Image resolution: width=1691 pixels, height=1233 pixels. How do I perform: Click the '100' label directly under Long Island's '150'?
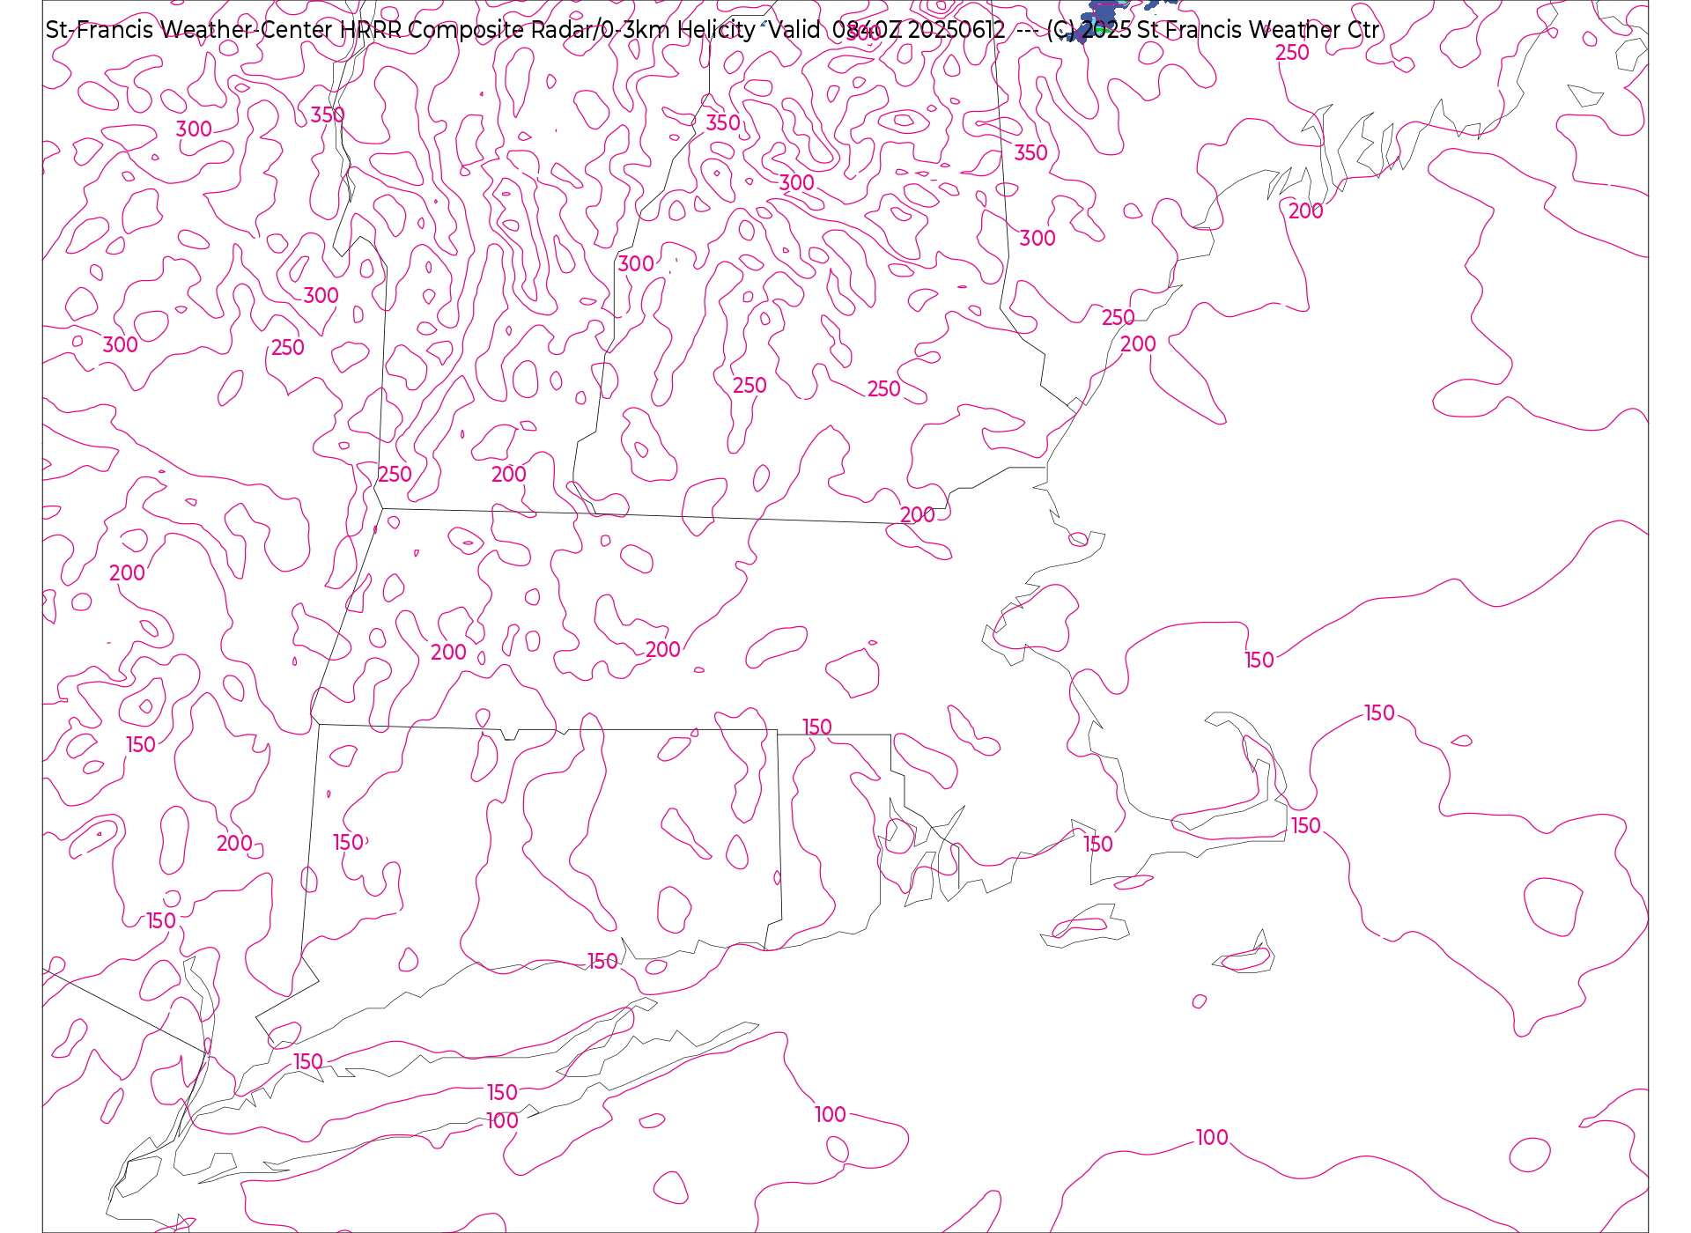click(x=502, y=1121)
